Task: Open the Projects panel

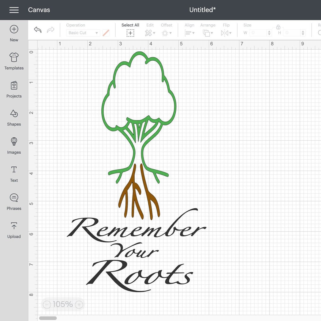Action: click(x=14, y=90)
